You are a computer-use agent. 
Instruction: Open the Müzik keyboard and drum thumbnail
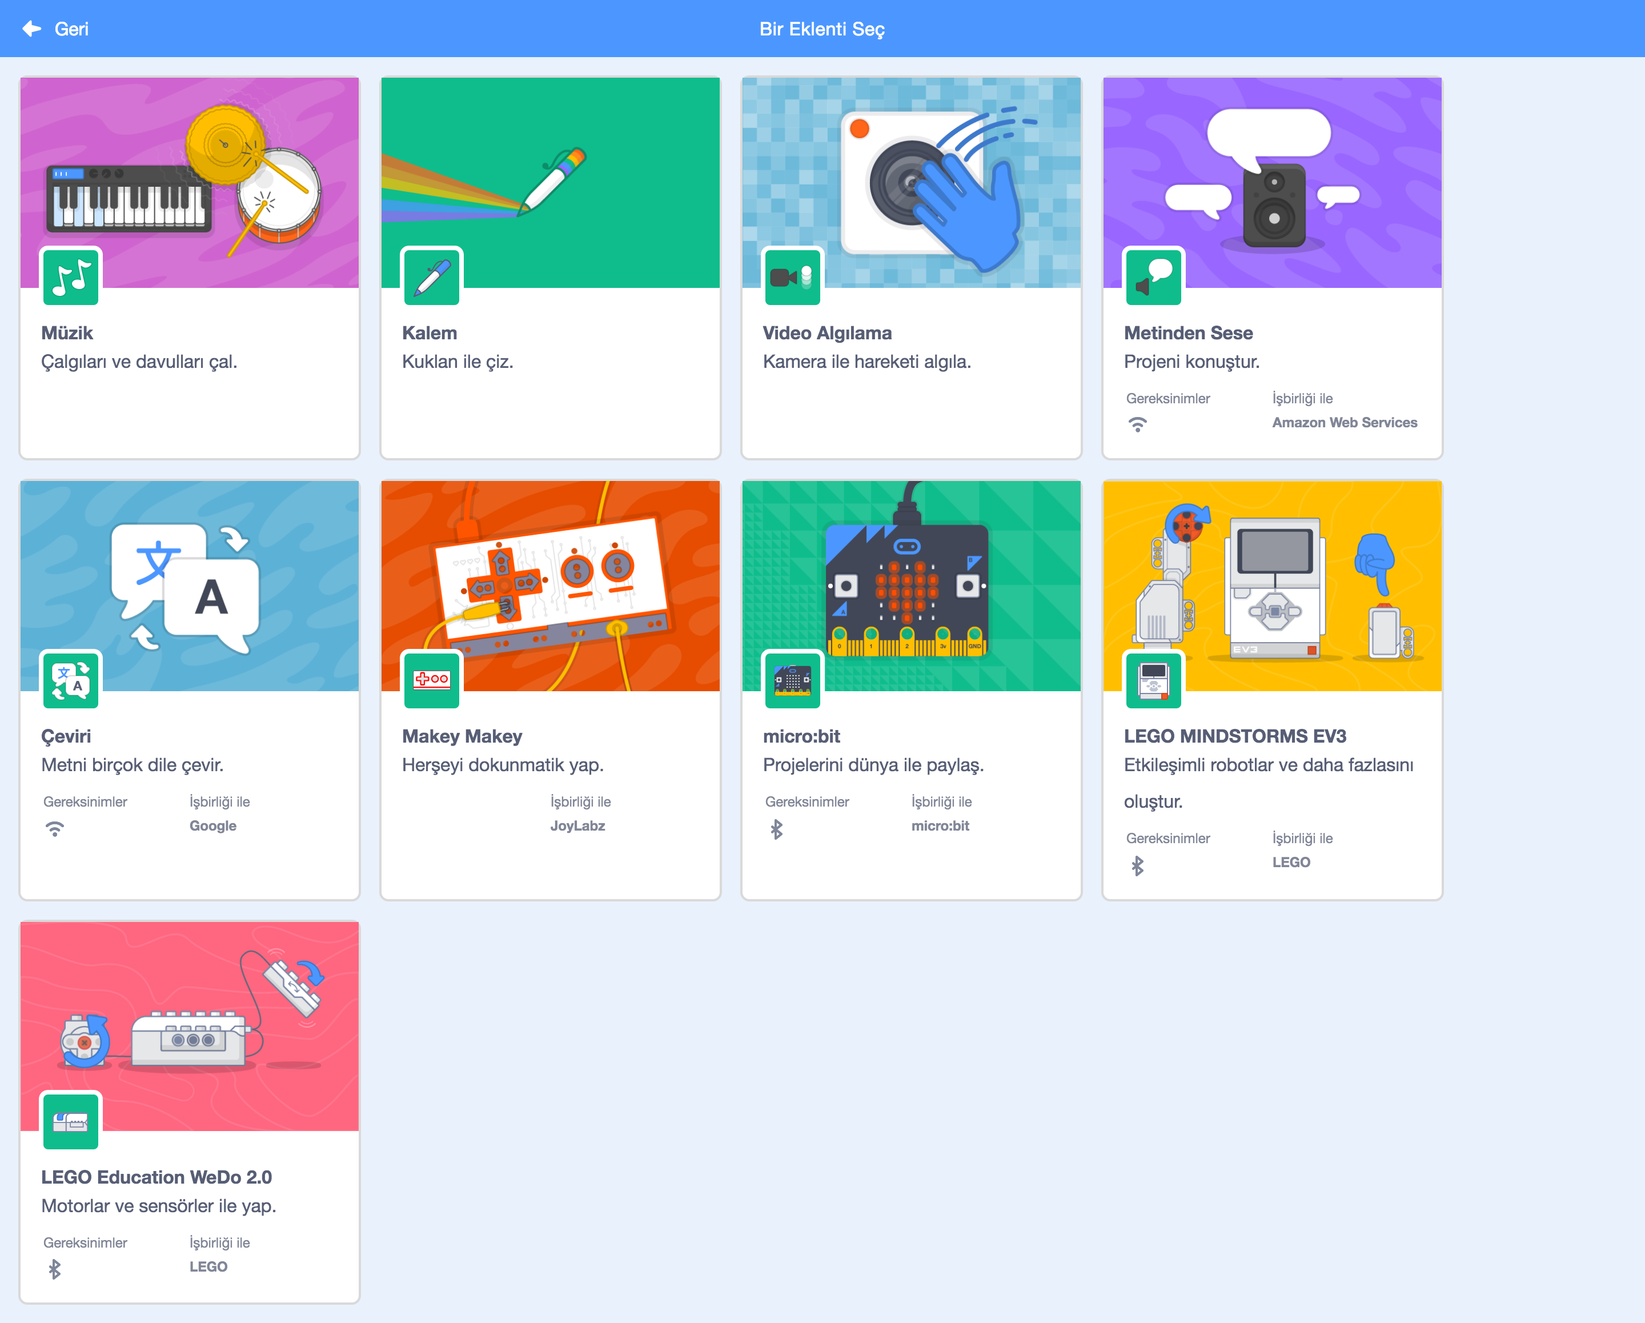coord(189,182)
